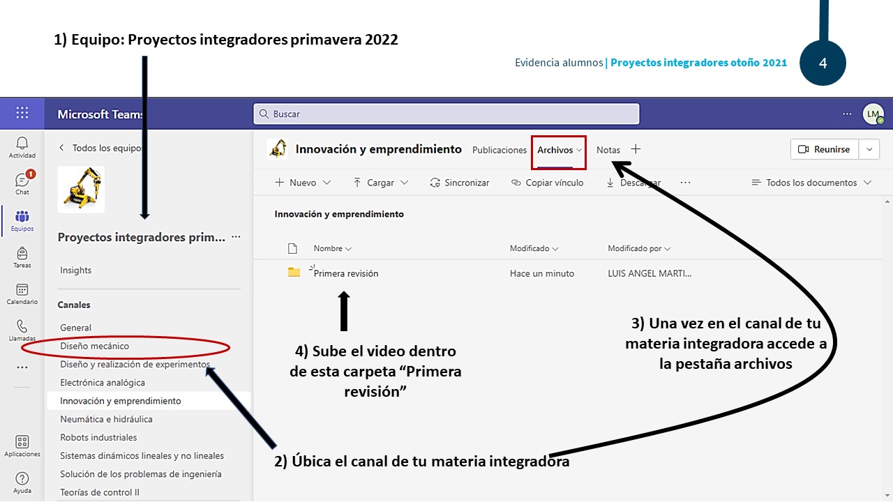Open more options next to the team name

236,237
